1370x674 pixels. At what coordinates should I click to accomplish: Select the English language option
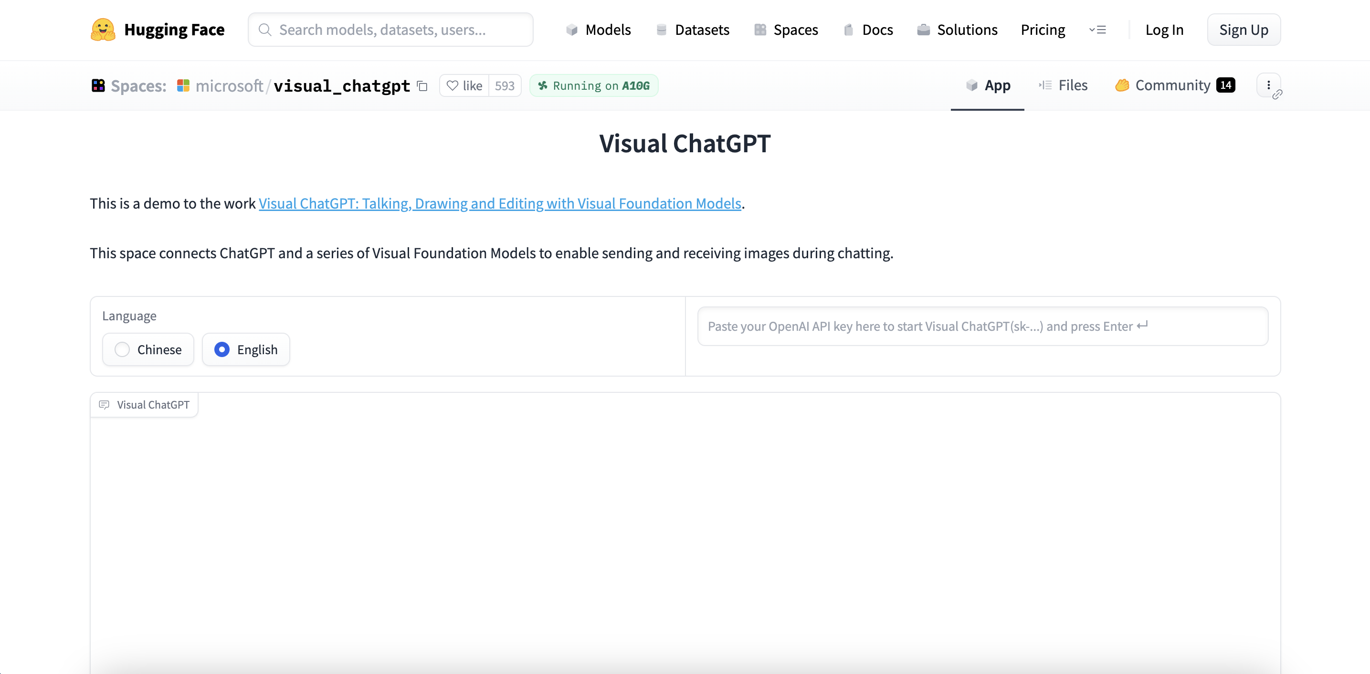point(246,349)
